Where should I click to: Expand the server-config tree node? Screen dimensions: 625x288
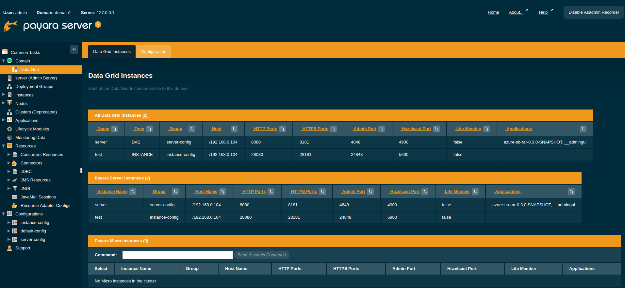(x=9, y=239)
